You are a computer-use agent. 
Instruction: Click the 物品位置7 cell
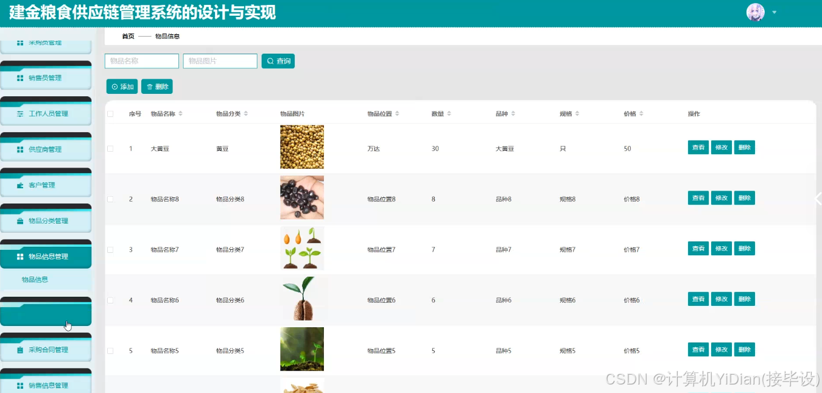(x=381, y=250)
